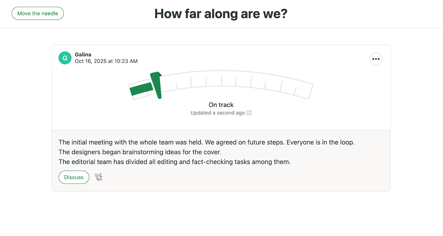Click the document icon beside the update time
Viewport: 443px width, 236px height.
pyautogui.click(x=249, y=113)
